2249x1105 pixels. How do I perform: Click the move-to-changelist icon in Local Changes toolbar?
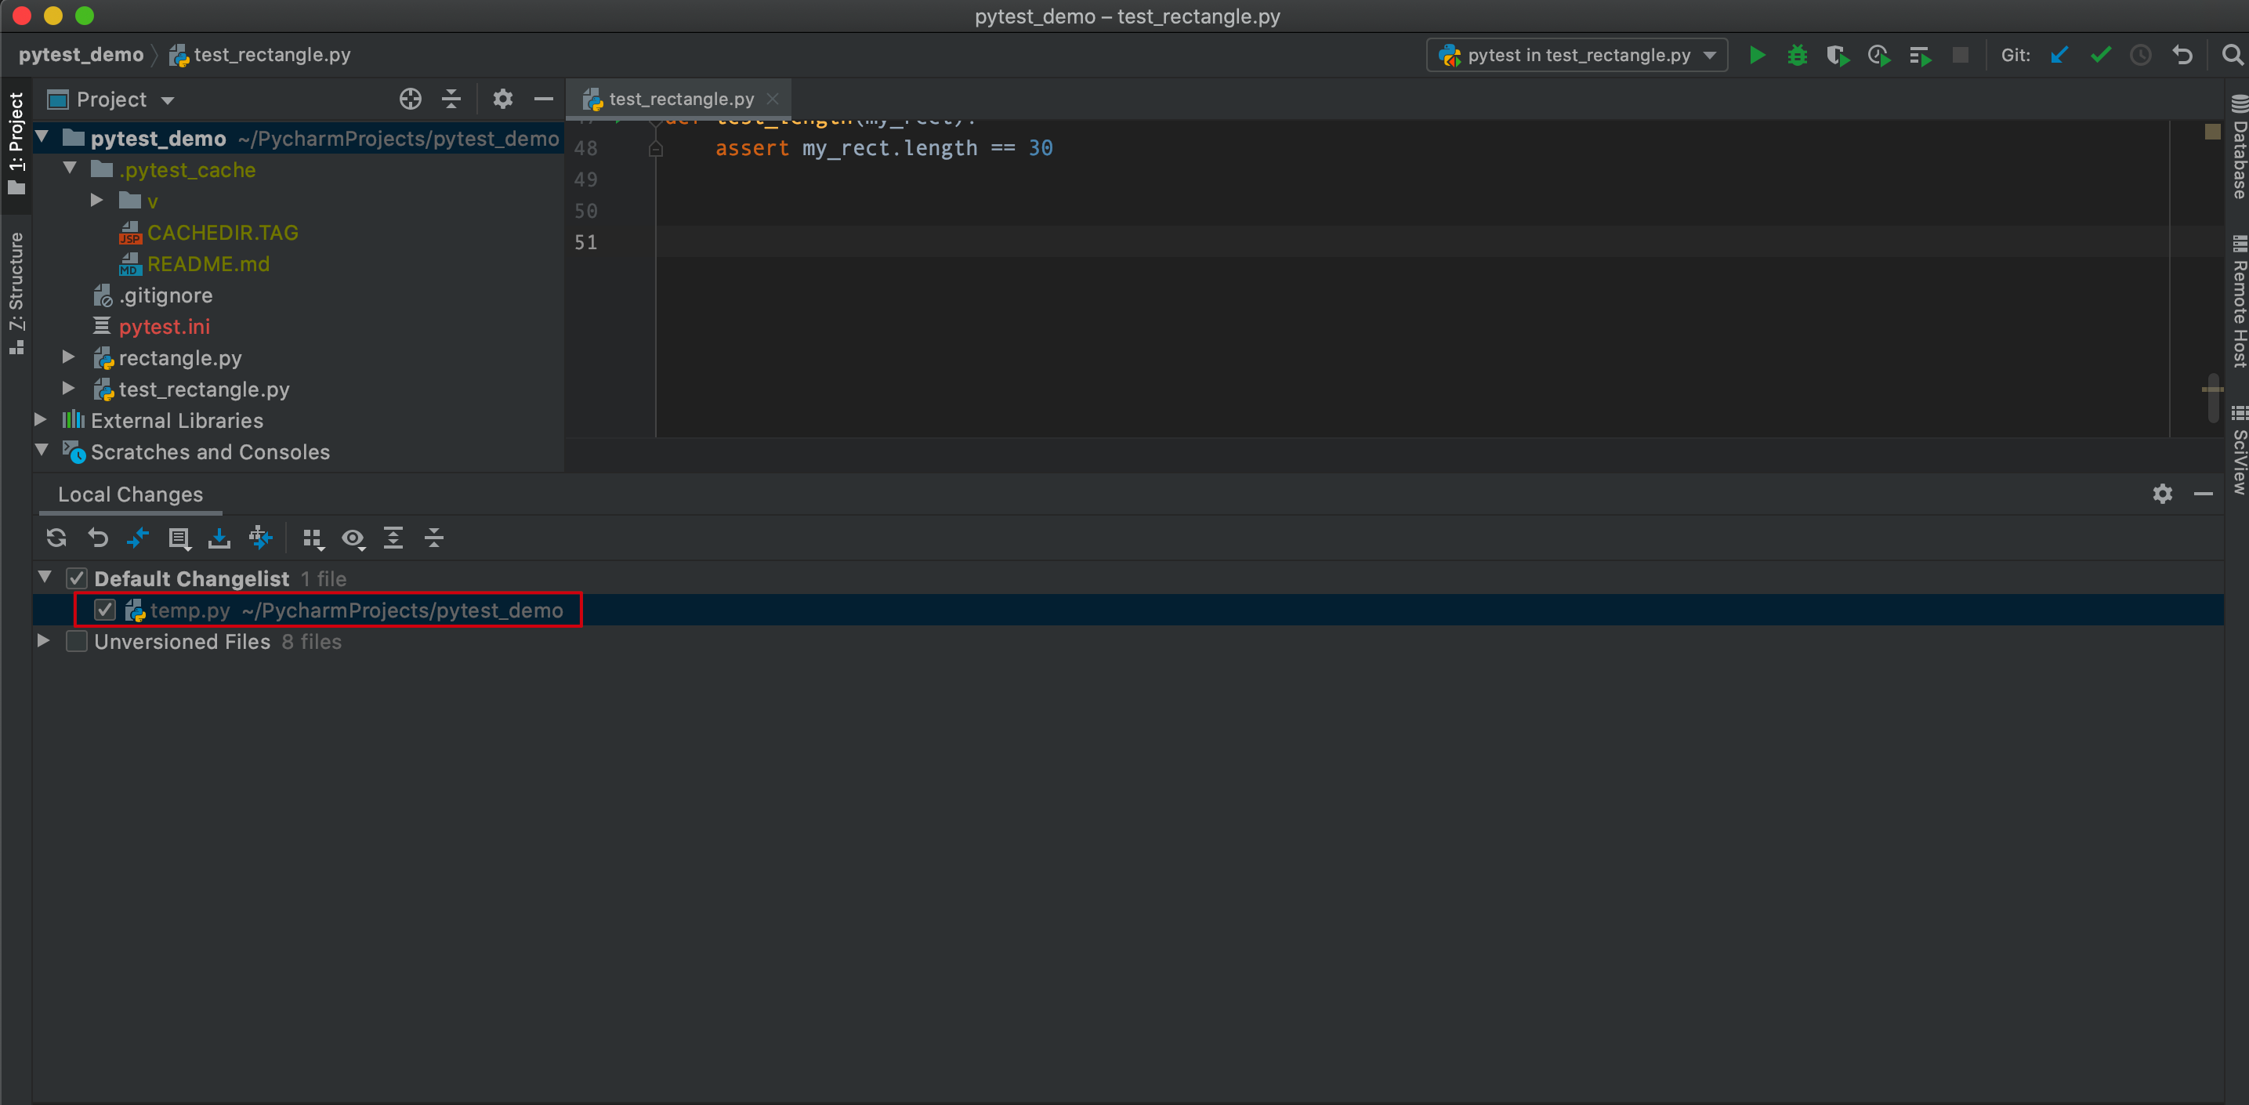click(x=260, y=538)
